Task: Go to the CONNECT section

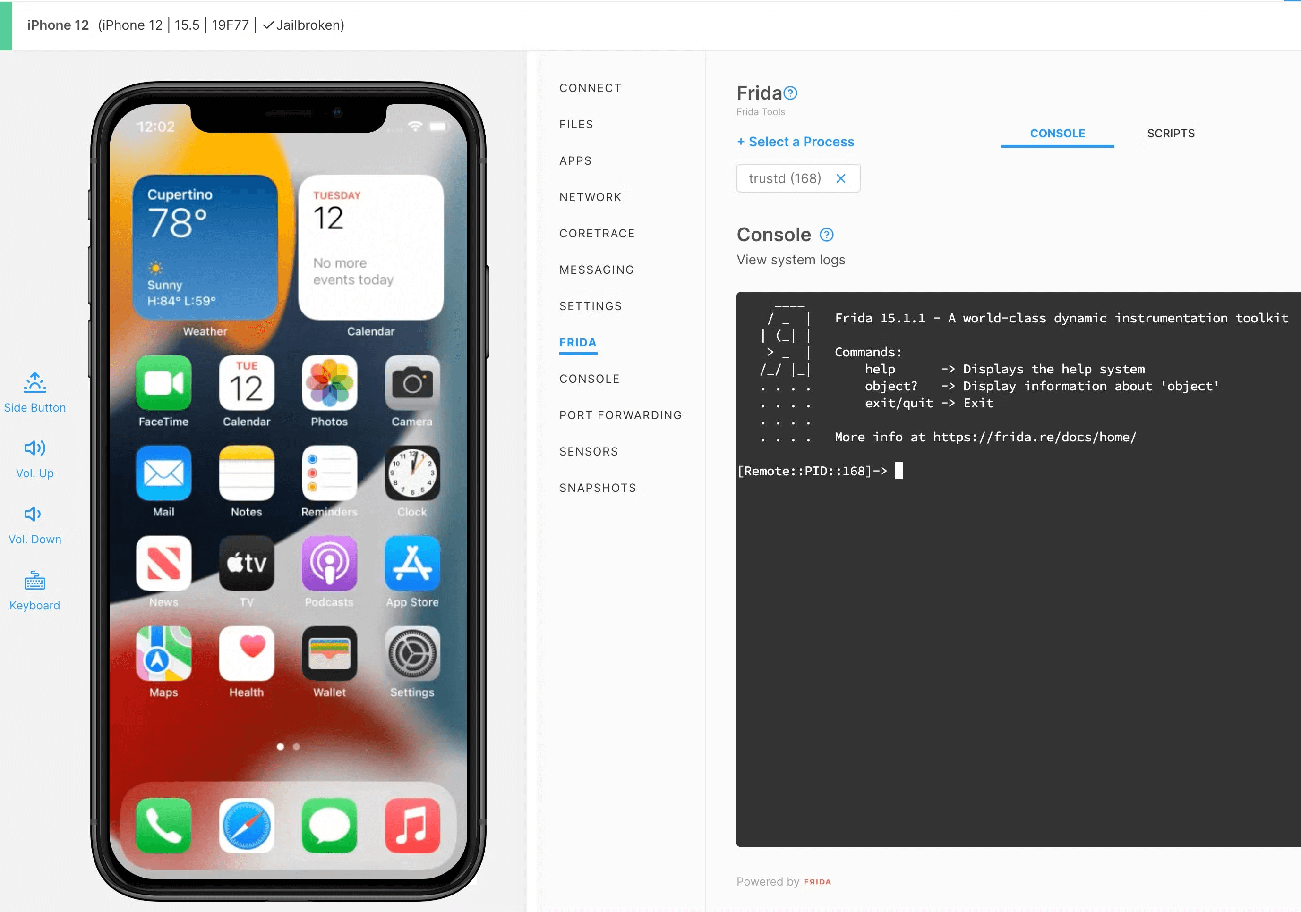Action: coord(591,88)
